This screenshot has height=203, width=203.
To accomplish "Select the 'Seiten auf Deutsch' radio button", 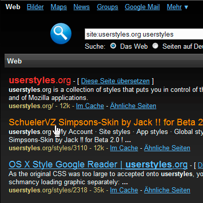I will [x=155, y=46].
